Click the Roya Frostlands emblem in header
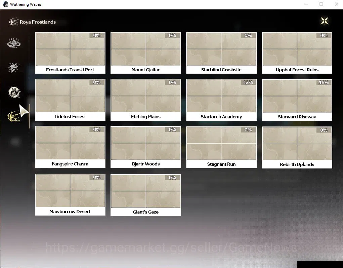343x268 pixels. 13,22
